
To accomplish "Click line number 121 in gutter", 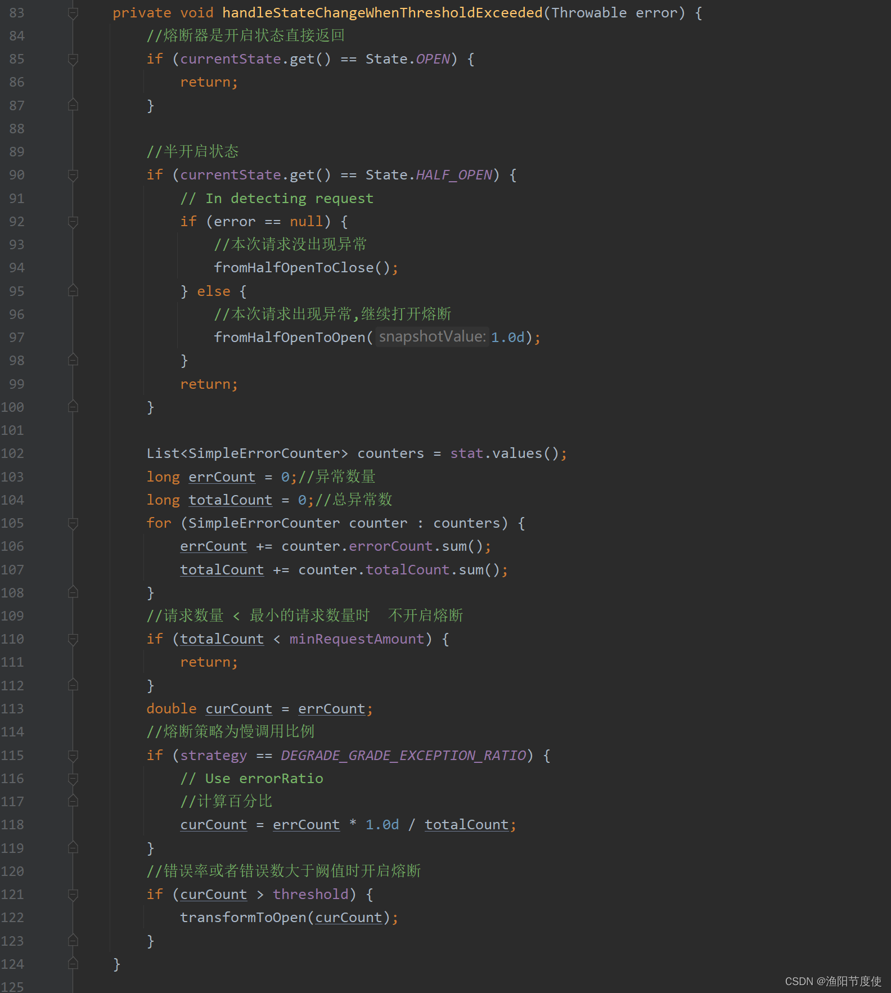I will tap(12, 895).
